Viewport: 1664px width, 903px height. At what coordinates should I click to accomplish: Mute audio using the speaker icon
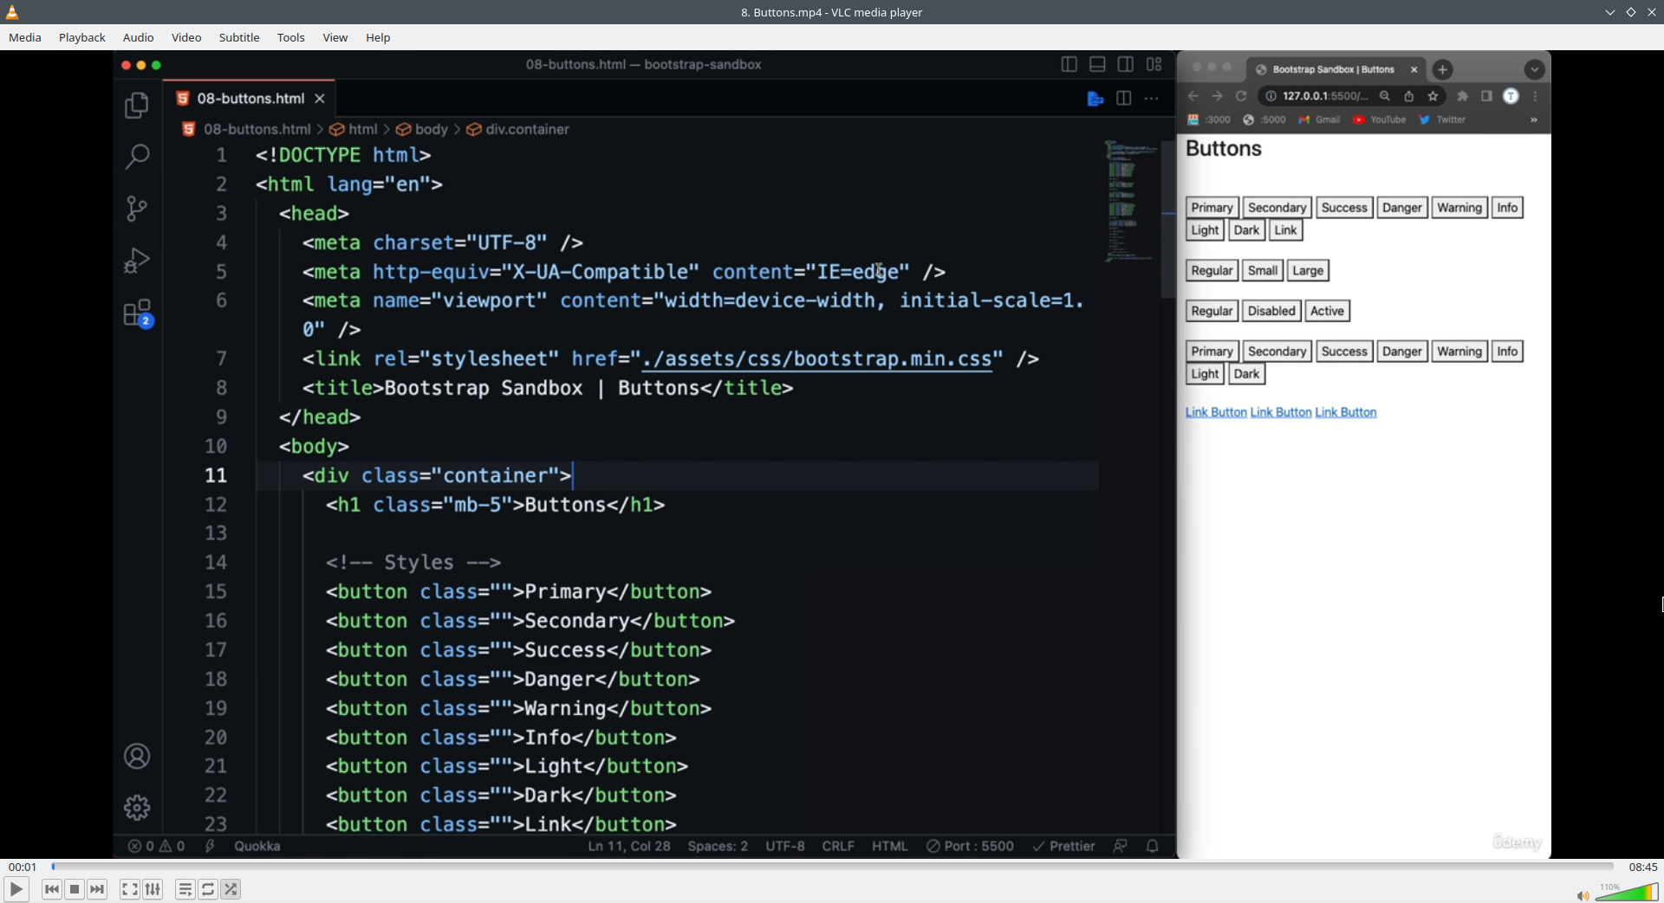click(x=1583, y=895)
